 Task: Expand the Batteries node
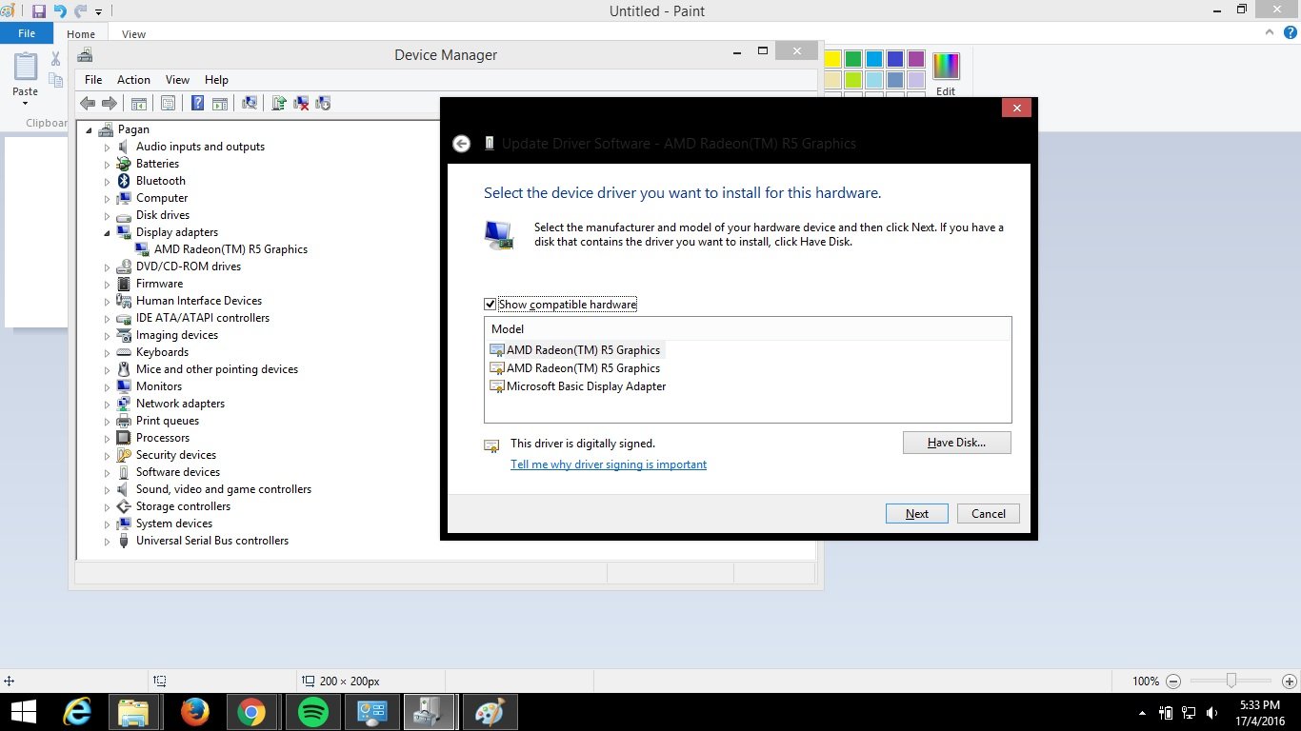108,165
